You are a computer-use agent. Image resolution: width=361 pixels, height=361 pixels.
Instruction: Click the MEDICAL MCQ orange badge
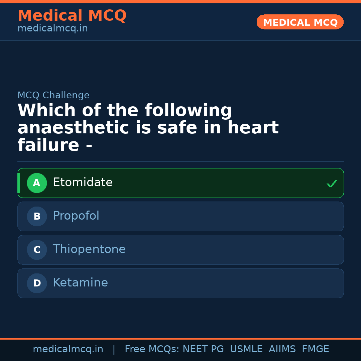300,22
